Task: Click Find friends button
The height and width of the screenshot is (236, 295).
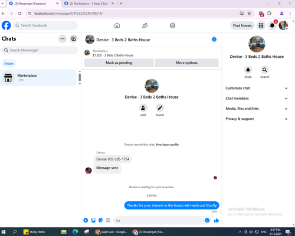Action: (242, 25)
